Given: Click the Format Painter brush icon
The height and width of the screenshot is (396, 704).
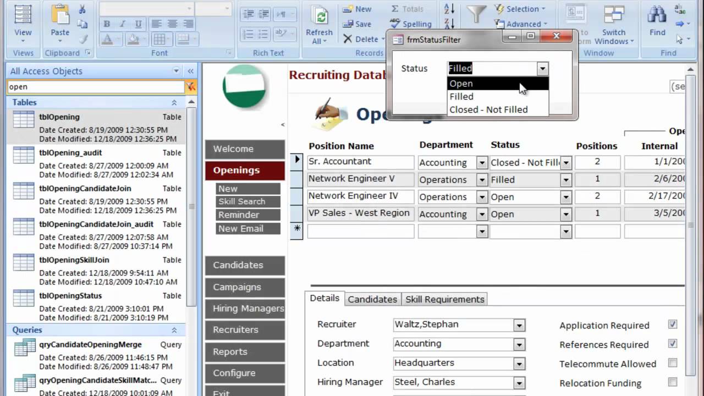Looking at the screenshot, I should point(82,39).
